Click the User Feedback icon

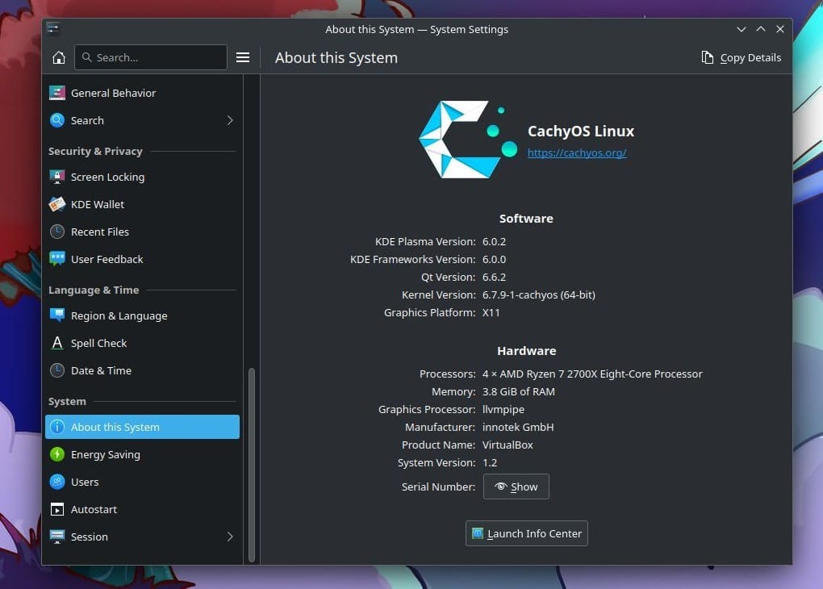(57, 259)
